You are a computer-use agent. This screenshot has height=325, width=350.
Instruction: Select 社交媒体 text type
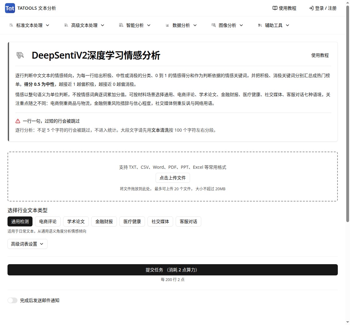click(x=160, y=222)
